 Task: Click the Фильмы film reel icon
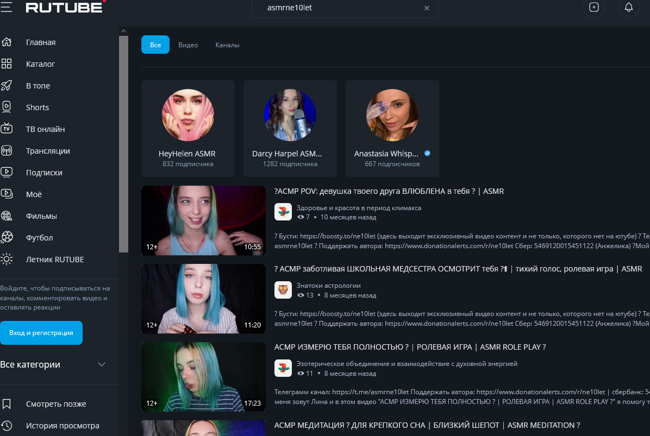[6, 216]
